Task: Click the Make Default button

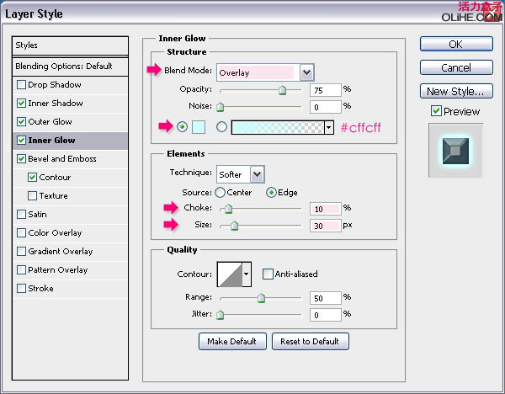Action: pos(232,341)
